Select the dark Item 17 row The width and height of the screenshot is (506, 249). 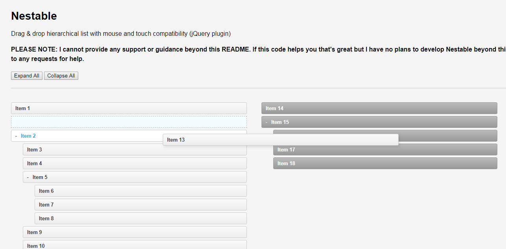[x=385, y=149]
